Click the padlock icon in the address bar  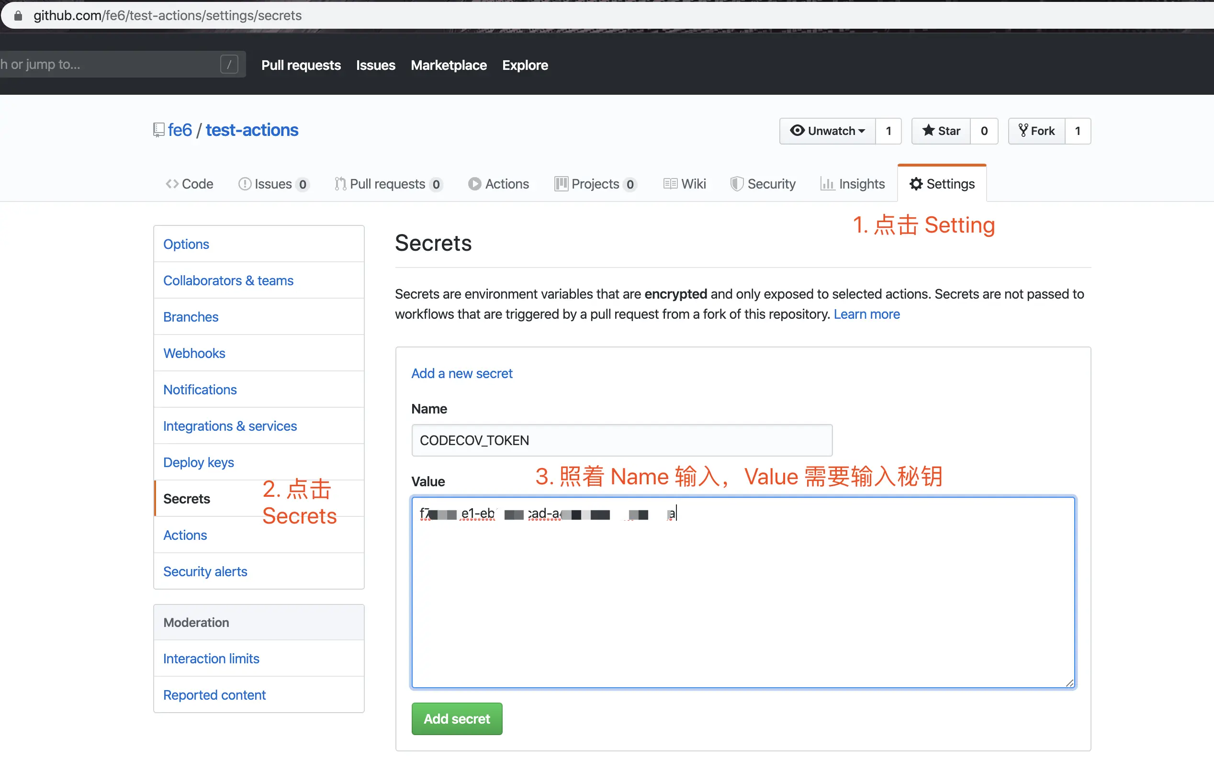(18, 15)
